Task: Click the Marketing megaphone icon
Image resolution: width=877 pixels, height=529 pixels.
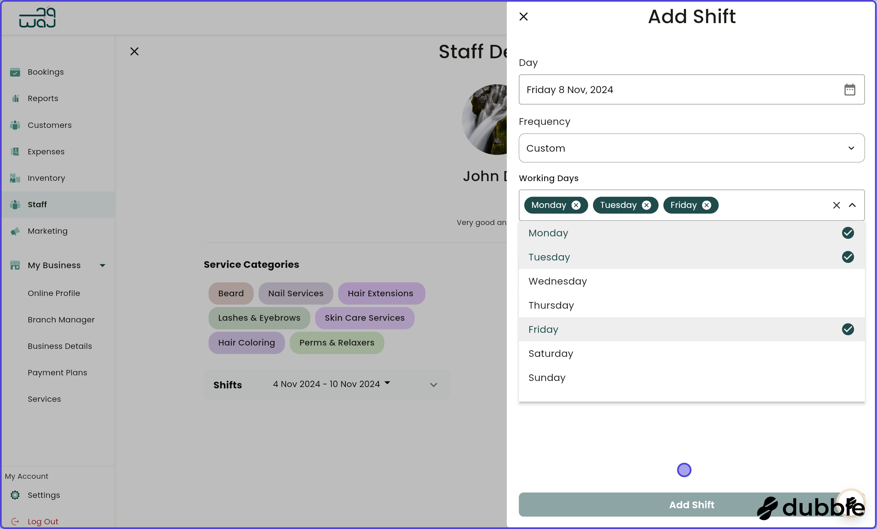Action: pyautogui.click(x=15, y=231)
